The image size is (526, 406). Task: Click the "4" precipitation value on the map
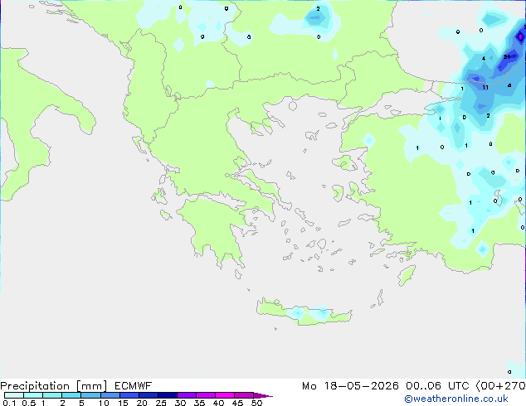484,59
